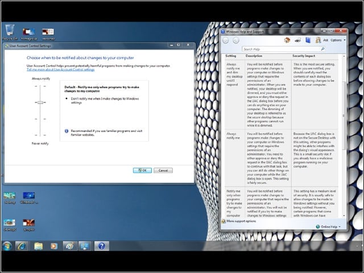Select the desktop icon right of Homegroup

tap(48, 34)
